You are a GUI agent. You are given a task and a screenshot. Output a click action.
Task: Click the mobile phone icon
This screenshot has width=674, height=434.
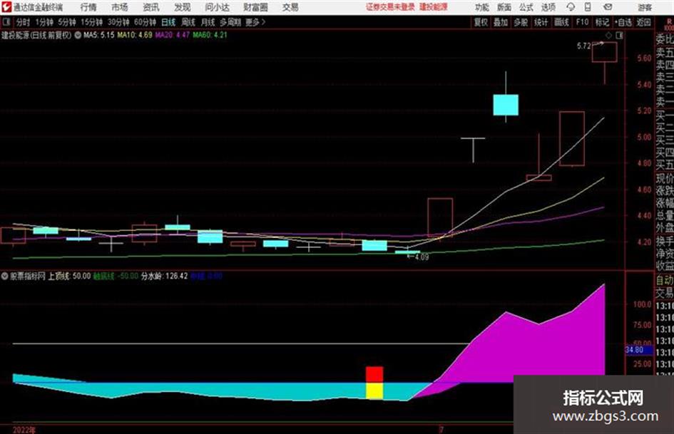pyautogui.click(x=588, y=7)
